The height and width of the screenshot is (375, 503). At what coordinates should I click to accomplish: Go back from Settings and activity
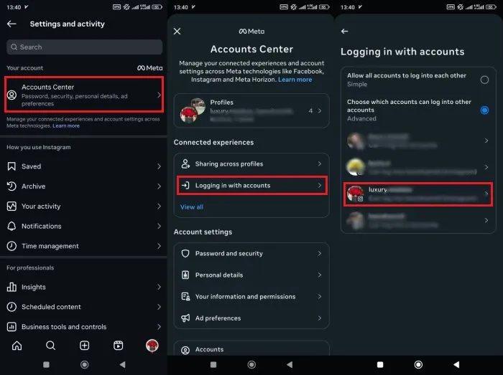coord(11,24)
